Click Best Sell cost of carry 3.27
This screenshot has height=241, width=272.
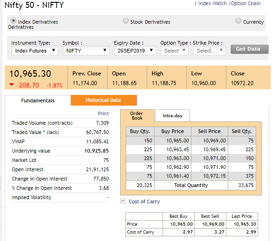219,232
